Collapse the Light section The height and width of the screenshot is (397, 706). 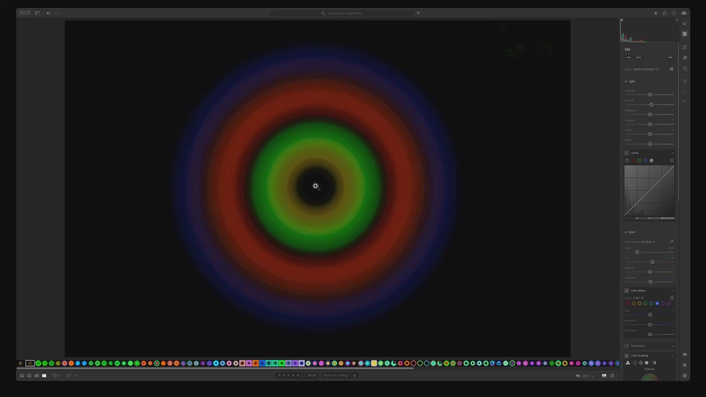click(626, 82)
